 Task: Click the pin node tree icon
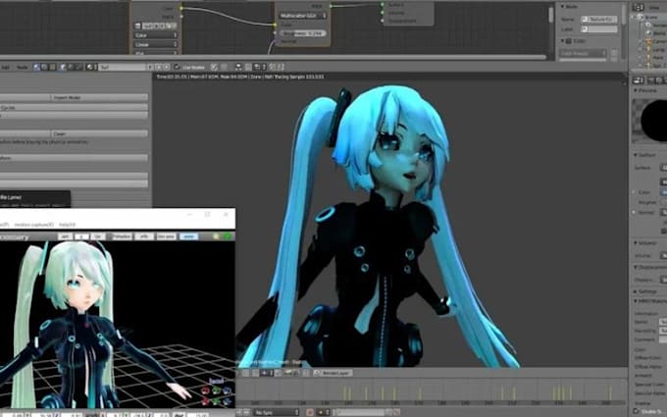point(214,67)
